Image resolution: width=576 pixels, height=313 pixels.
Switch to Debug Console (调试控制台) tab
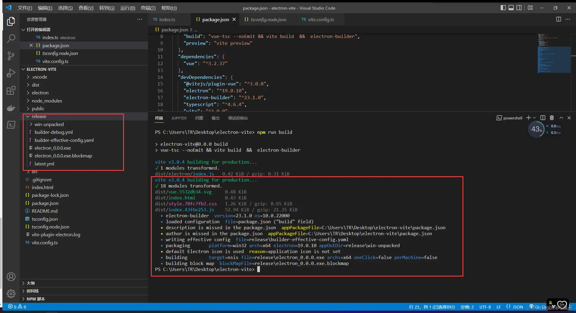pos(238,118)
